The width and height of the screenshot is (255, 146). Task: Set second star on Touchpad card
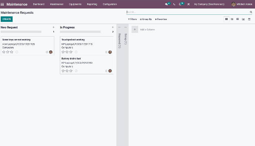67,52
